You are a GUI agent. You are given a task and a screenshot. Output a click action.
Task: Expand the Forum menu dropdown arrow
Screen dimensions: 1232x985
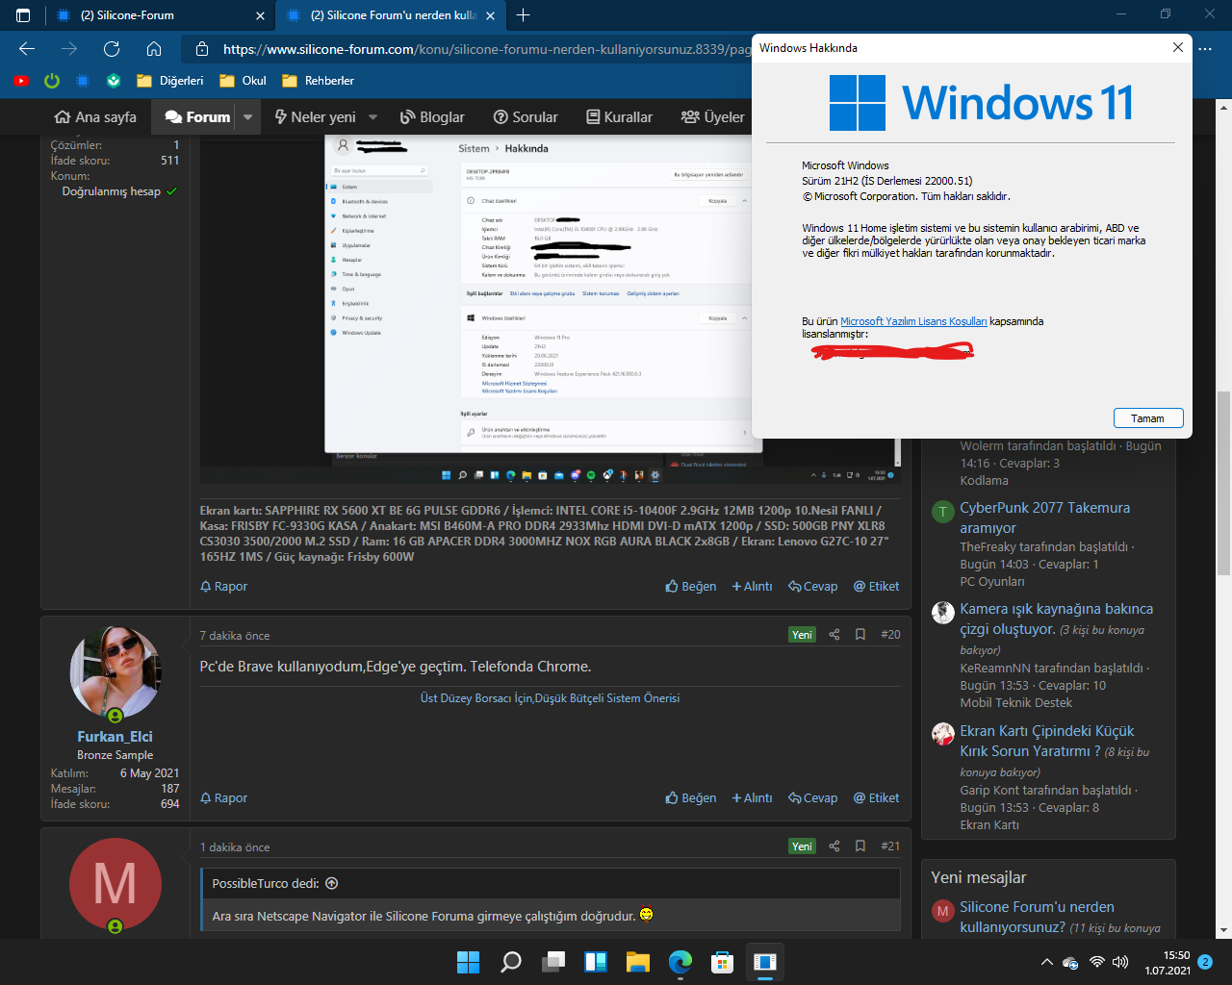[x=247, y=117]
